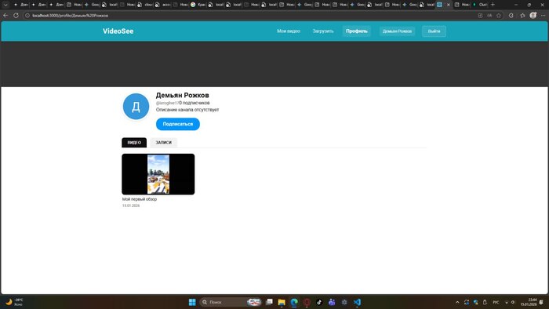The image size is (549, 309).
Task: Select the 'Профиль' navigation item
Action: [x=356, y=31]
